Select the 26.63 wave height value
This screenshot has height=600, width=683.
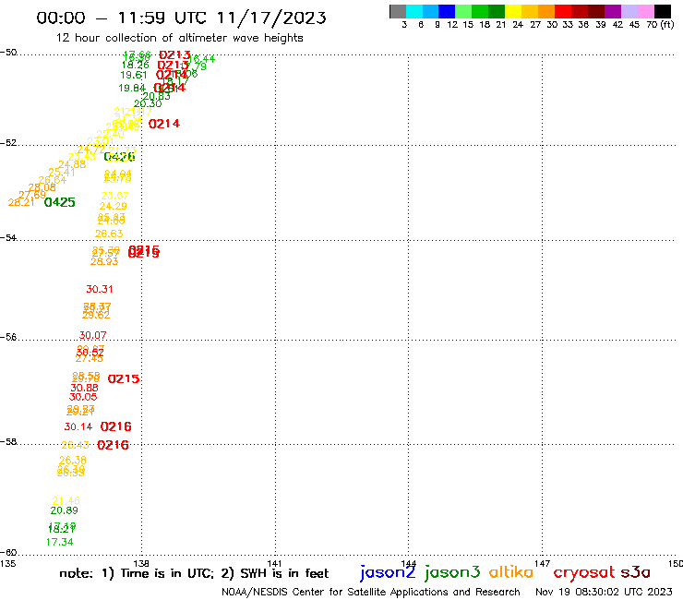[x=109, y=234]
